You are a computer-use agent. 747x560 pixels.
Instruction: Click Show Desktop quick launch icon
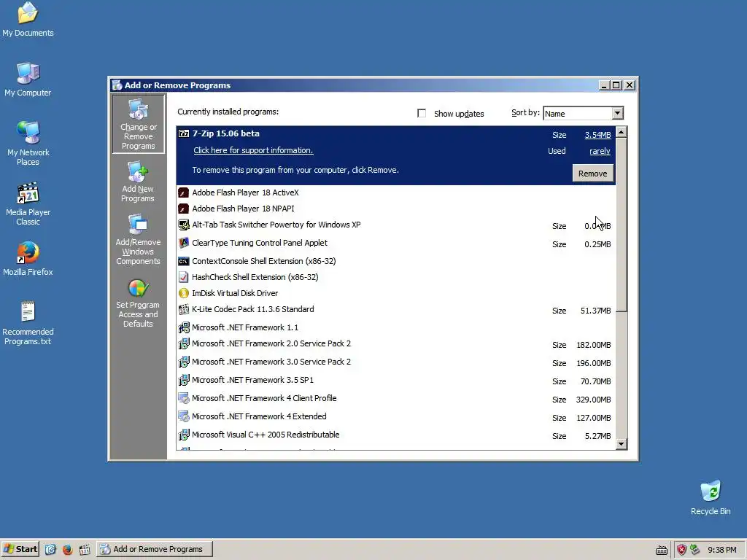click(50, 550)
